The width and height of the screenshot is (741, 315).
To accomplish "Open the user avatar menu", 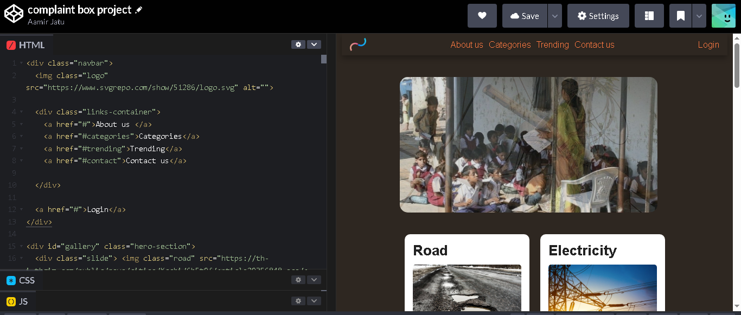I will point(723,16).
